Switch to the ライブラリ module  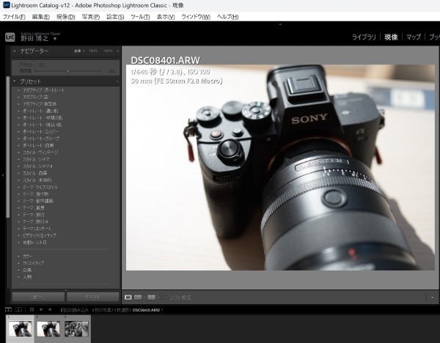pos(366,36)
